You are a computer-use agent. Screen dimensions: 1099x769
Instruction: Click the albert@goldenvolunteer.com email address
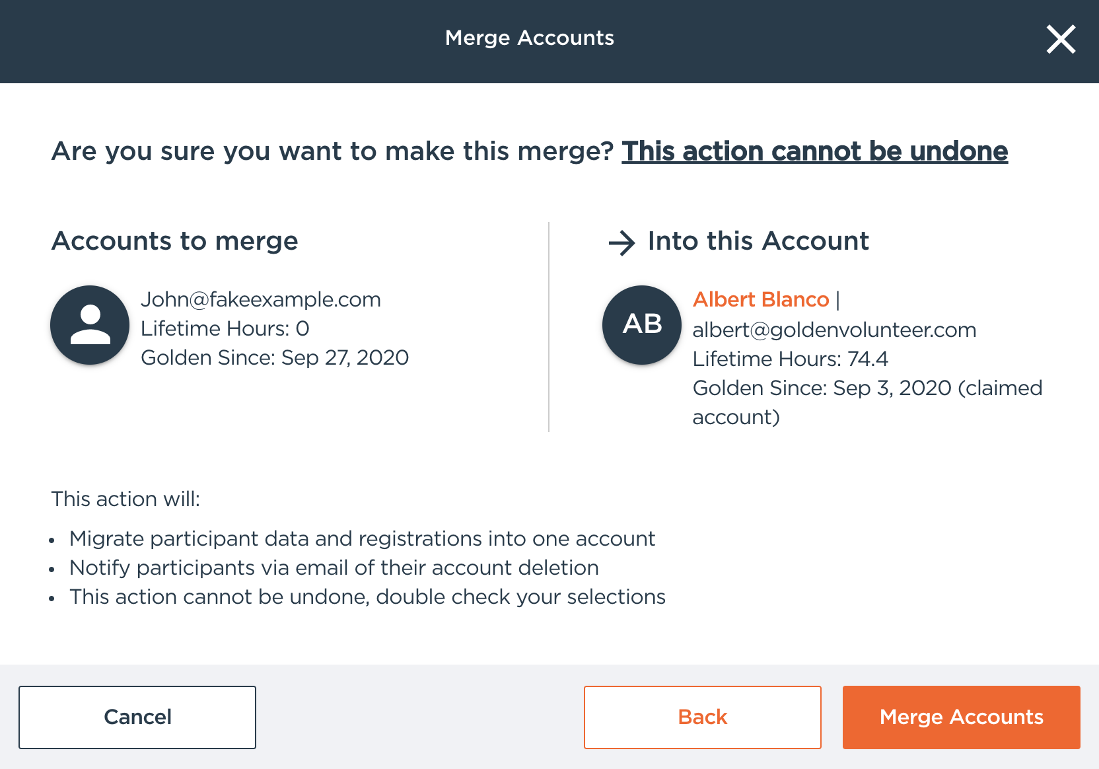point(834,330)
